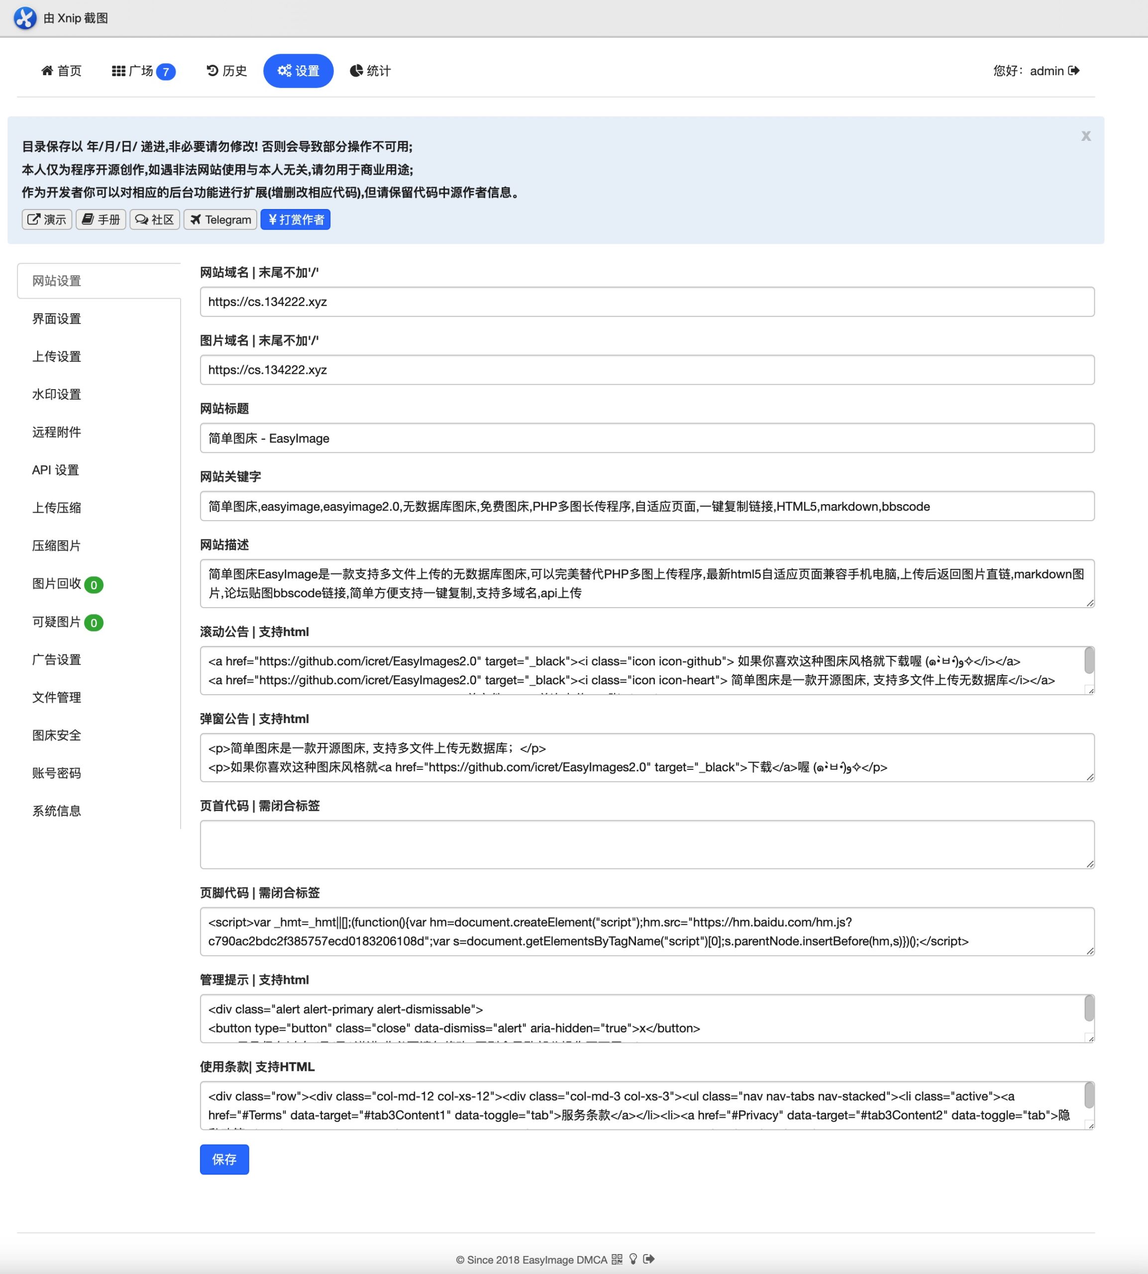Open the 上传压缩 tab

tap(99, 508)
